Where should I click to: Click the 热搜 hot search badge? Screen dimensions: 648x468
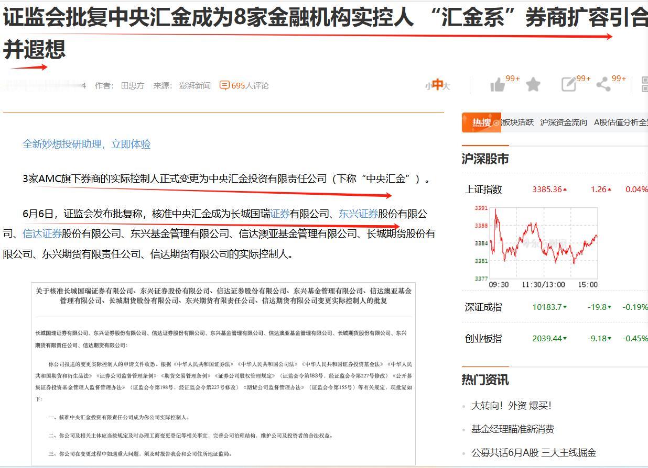[481, 122]
